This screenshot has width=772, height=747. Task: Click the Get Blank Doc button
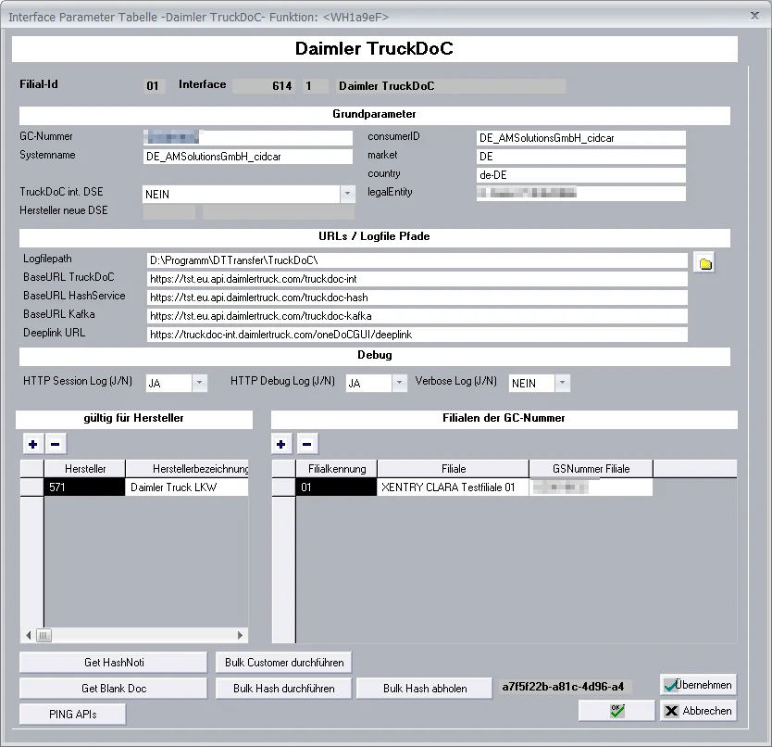(114, 689)
